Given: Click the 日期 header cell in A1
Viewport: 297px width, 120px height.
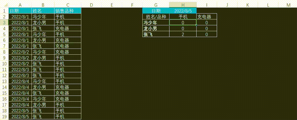Looking at the screenshot, I should coord(20,11).
